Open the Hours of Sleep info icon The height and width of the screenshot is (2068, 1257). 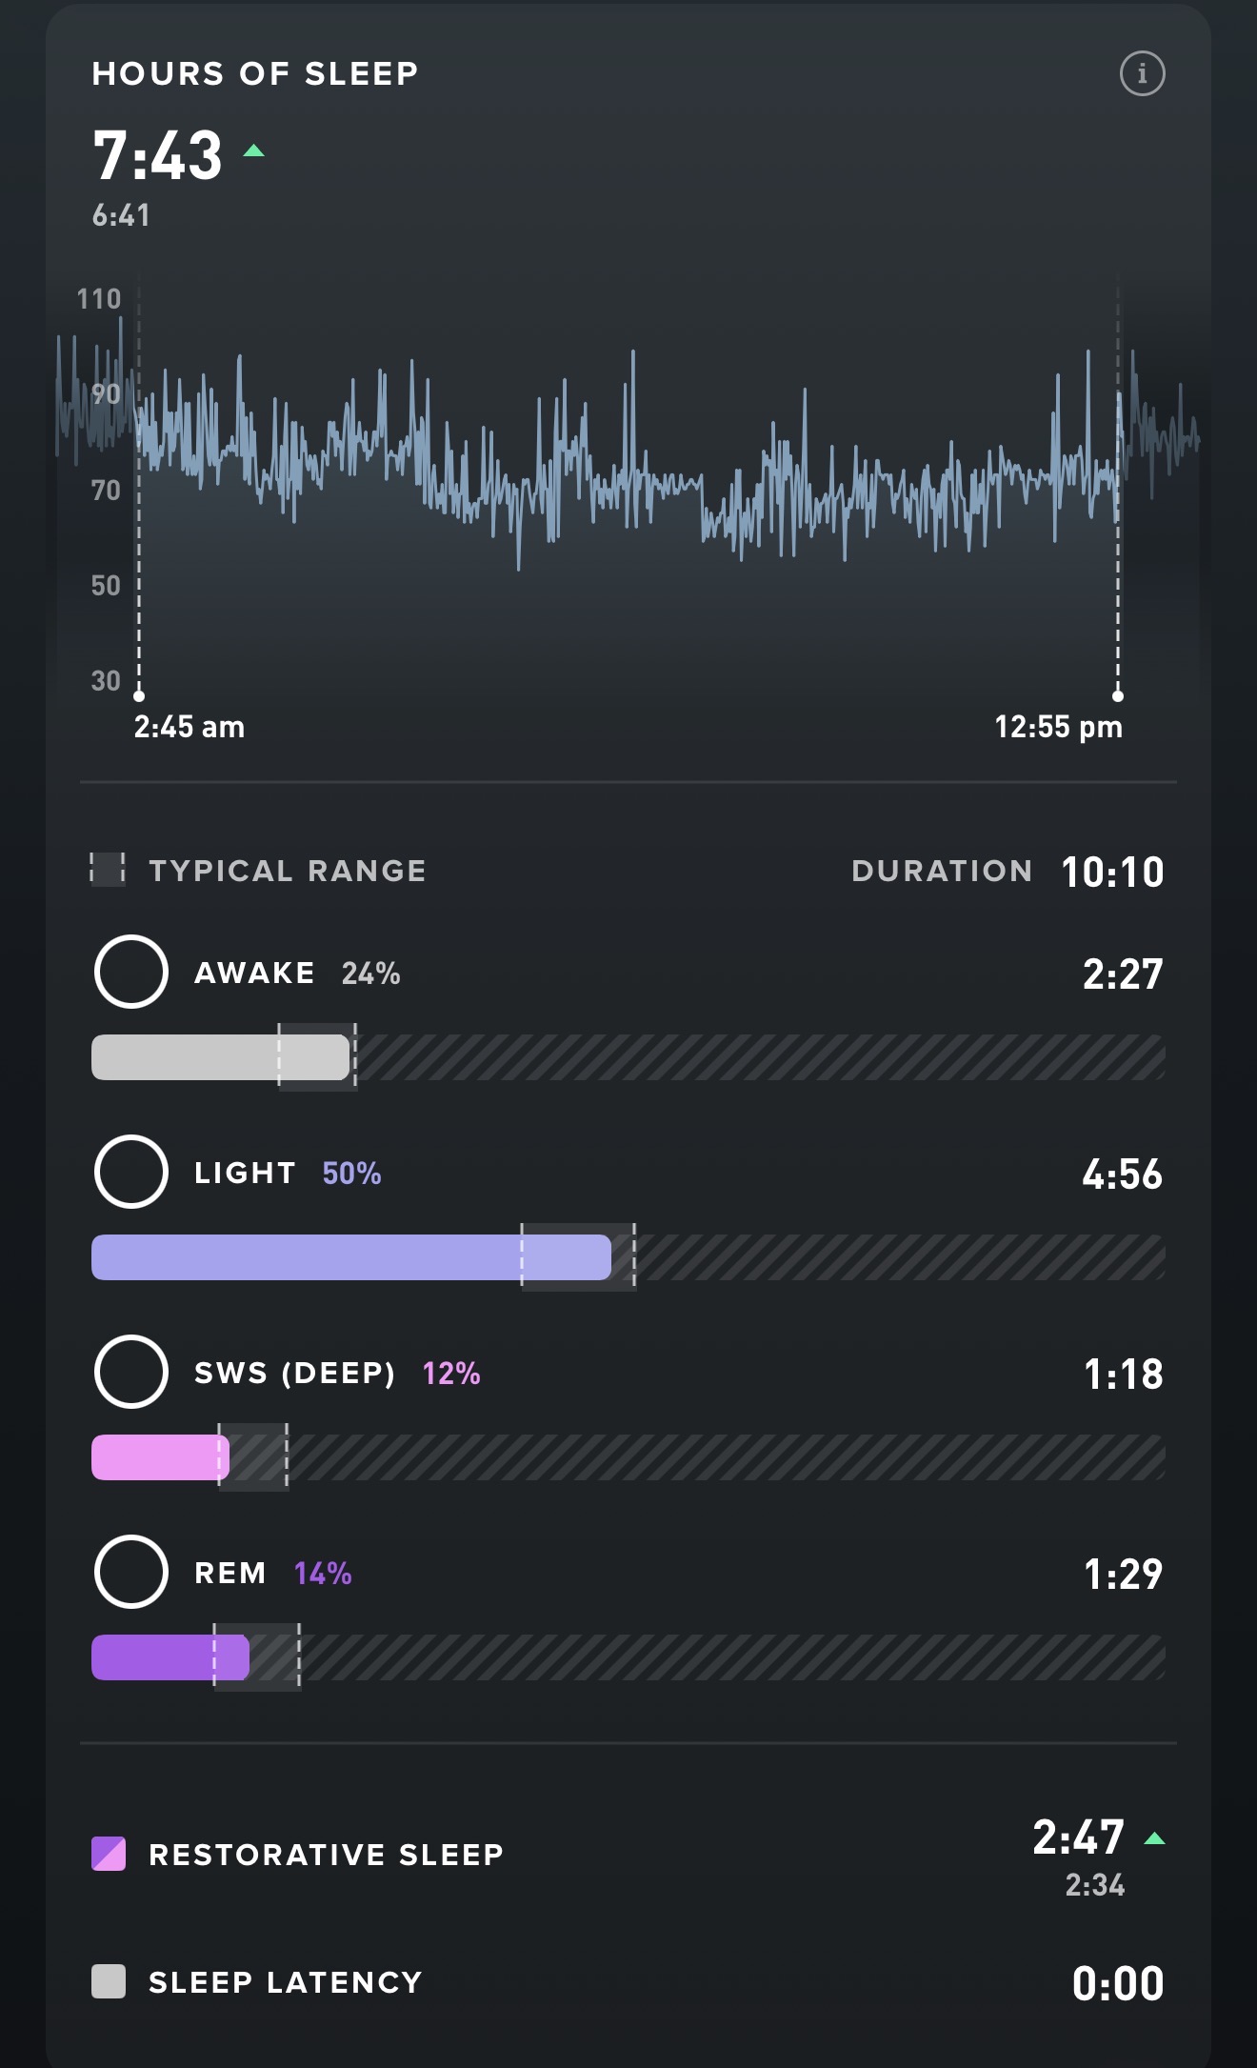coord(1142,73)
